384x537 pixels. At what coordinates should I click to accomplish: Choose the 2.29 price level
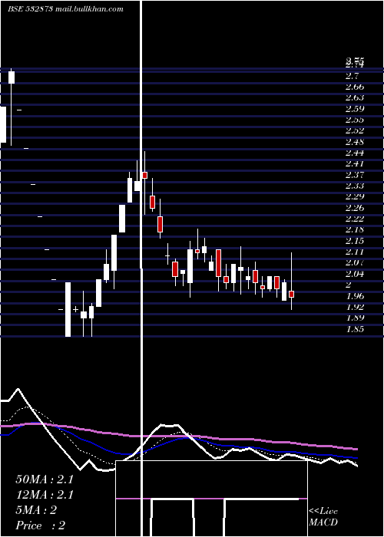pos(355,197)
